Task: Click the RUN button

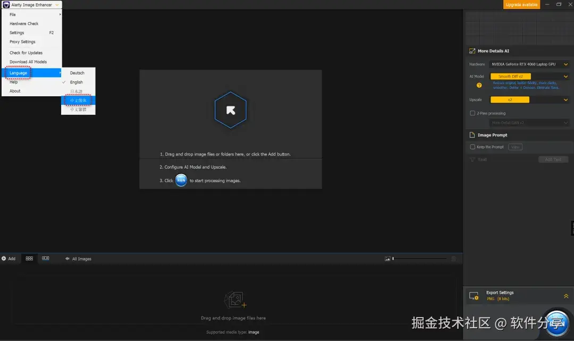Action: 181,180
